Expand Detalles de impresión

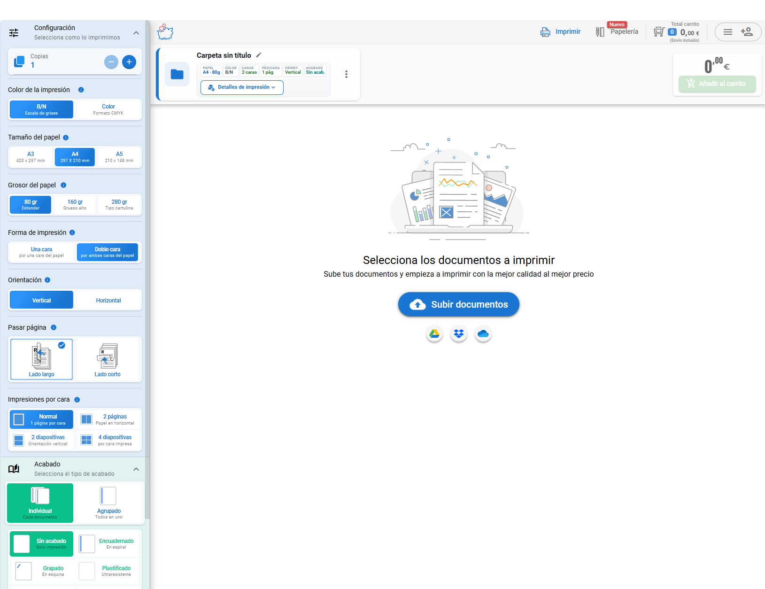click(241, 87)
